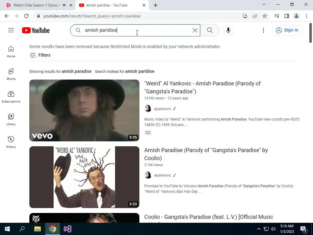Open Amish Paradise (Parody of Gangsta's Paradise by Coolio) title

pos(206,154)
